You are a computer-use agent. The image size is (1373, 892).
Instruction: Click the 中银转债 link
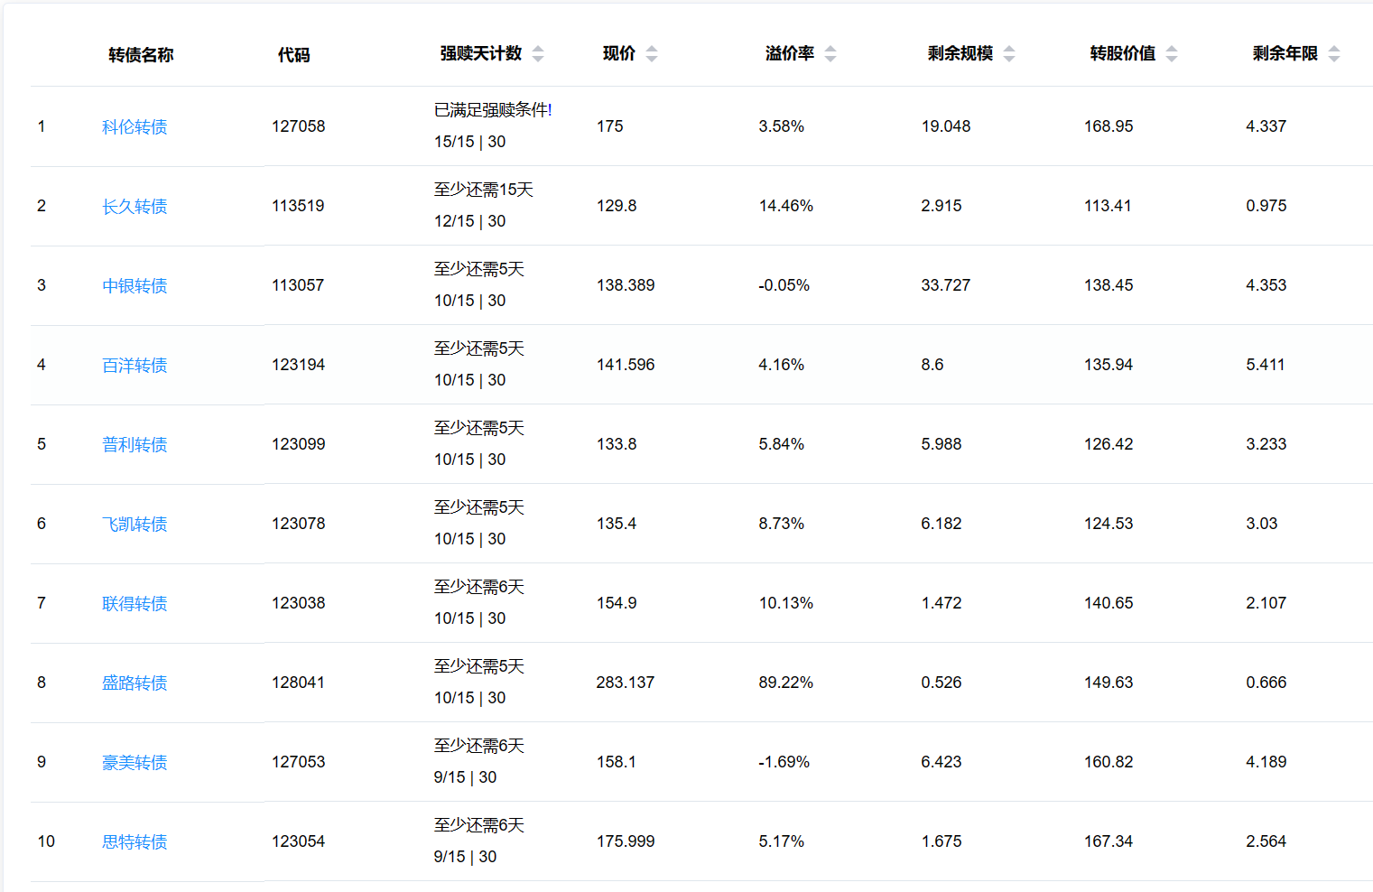click(135, 286)
